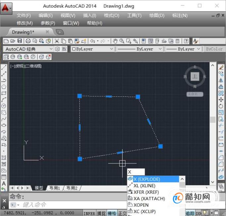The height and width of the screenshot is (216, 226).
Task: Click the Help question mark icon
Action: click(x=186, y=41)
